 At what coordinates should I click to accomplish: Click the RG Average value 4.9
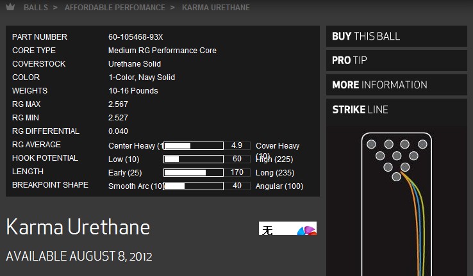(236, 145)
